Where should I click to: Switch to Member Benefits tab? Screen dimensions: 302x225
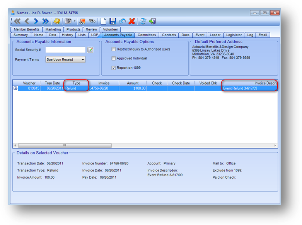pyautogui.click(x=26, y=29)
